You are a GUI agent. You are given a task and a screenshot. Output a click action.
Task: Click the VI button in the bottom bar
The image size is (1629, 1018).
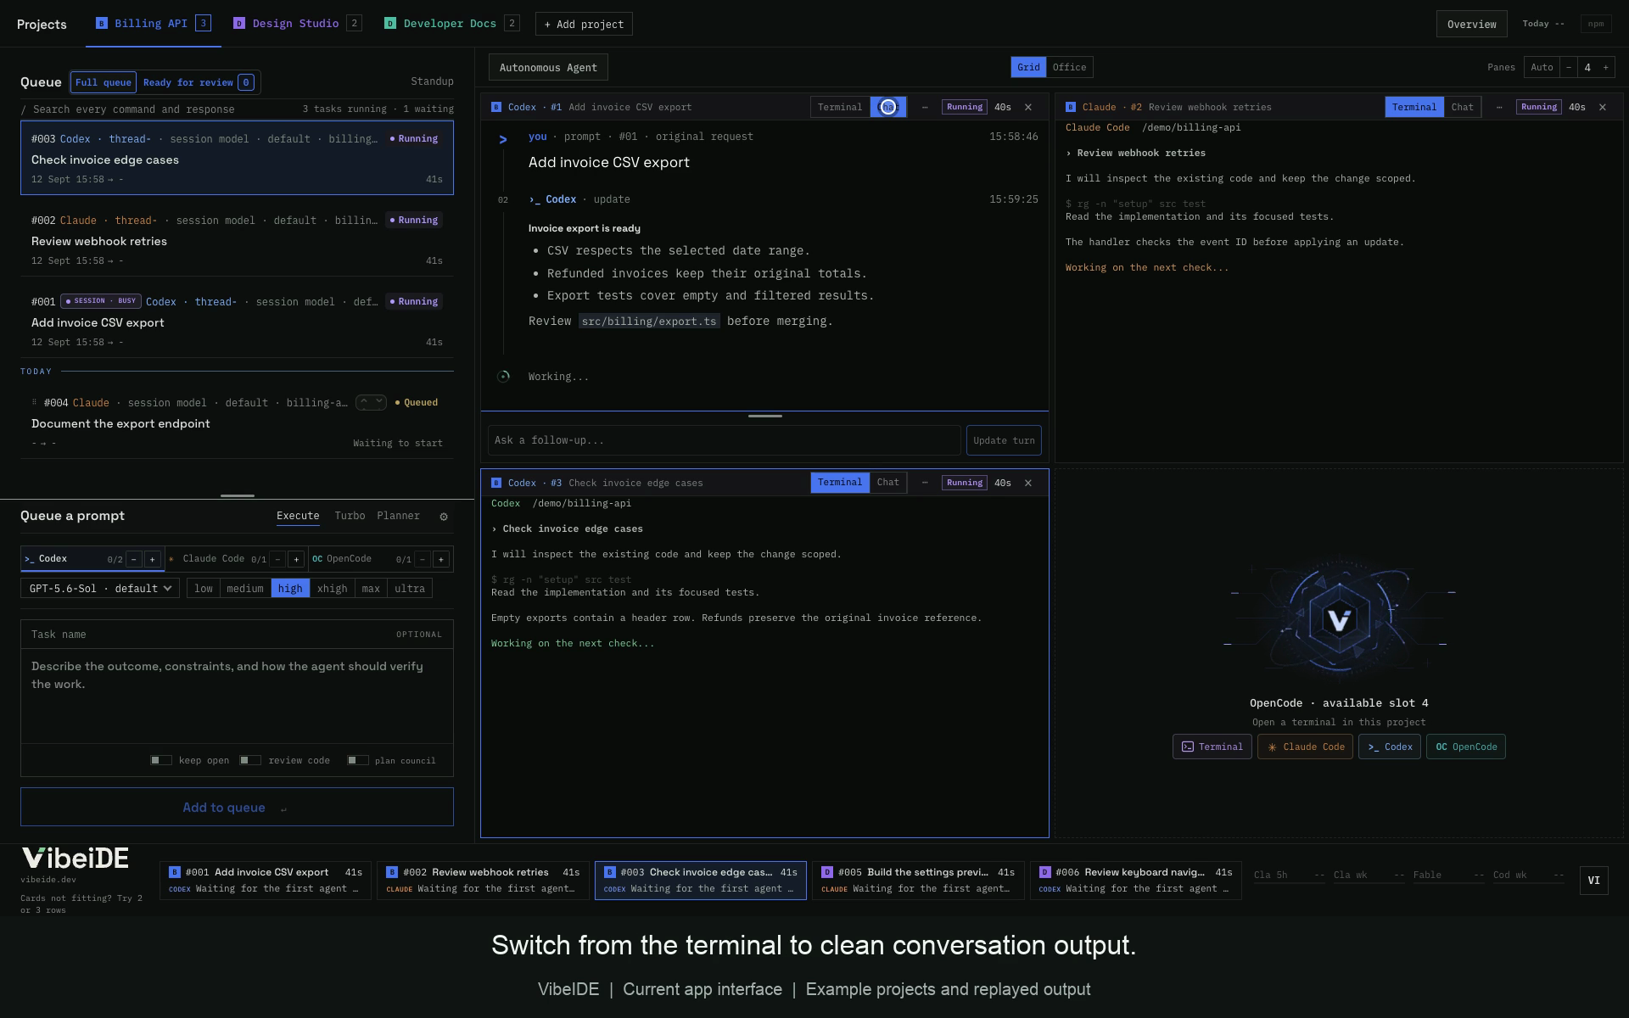click(x=1594, y=881)
